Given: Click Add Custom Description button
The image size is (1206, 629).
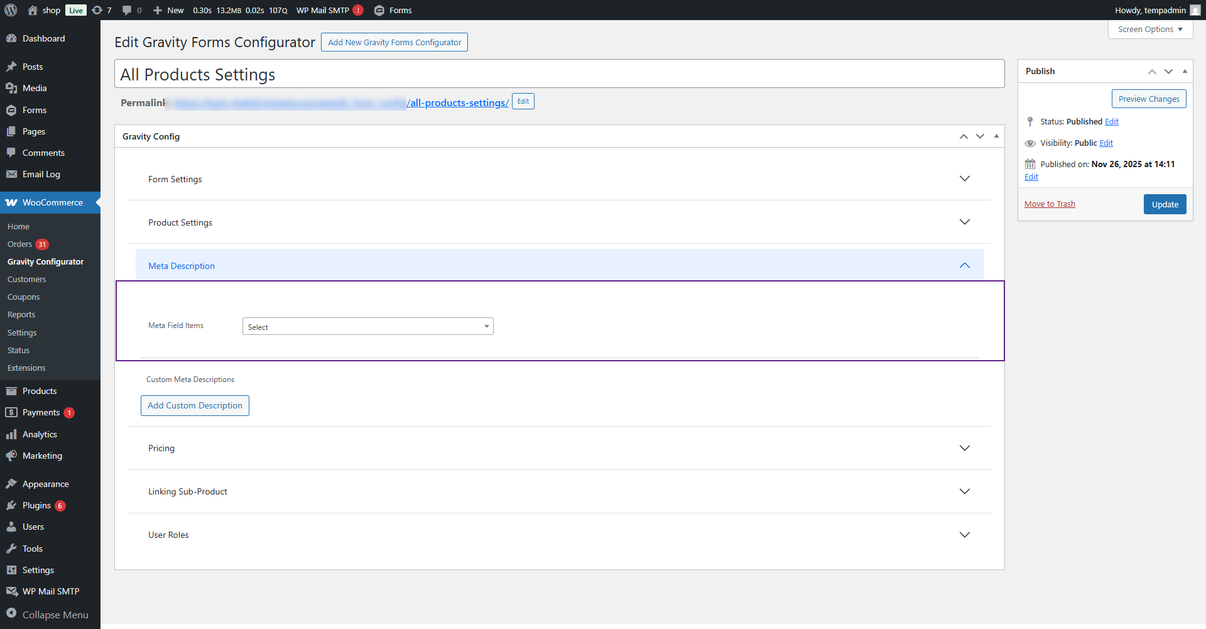Looking at the screenshot, I should (195, 405).
